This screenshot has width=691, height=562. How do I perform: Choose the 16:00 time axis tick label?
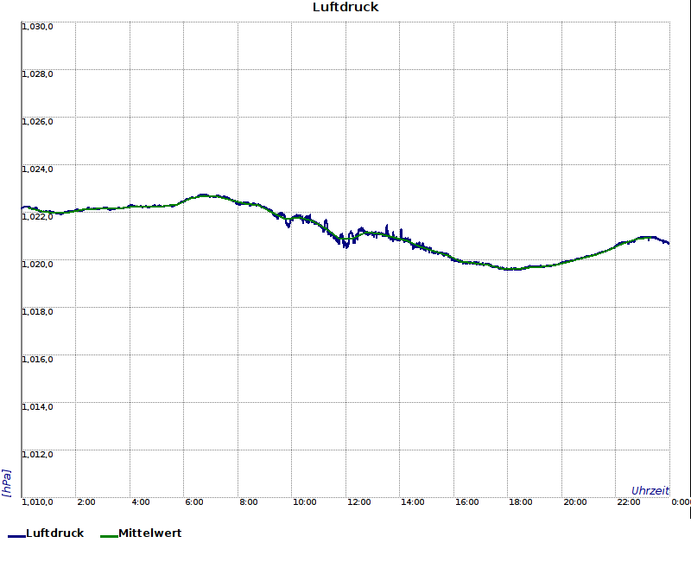click(466, 501)
